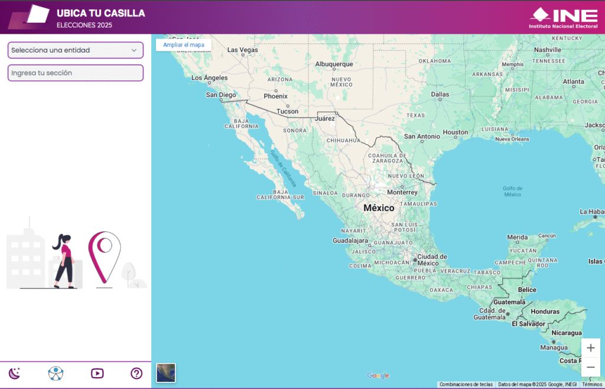Click the Monterrey label on the map

click(x=402, y=192)
